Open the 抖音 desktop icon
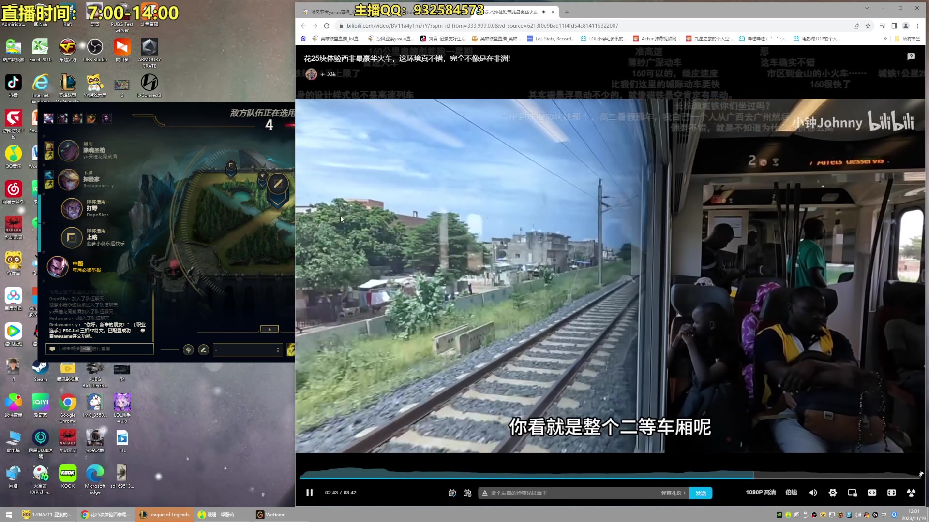This screenshot has height=522, width=929. (13, 86)
